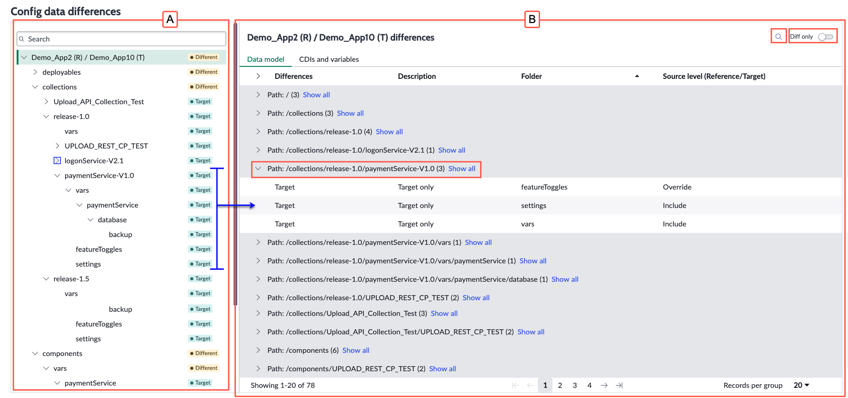
Task: Open the Records per group dropdown
Action: [801, 386]
